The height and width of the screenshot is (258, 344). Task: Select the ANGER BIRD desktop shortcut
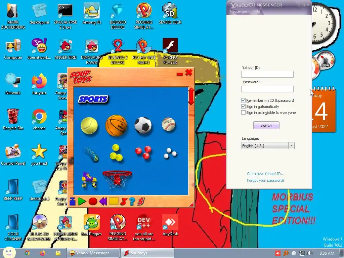66,49
